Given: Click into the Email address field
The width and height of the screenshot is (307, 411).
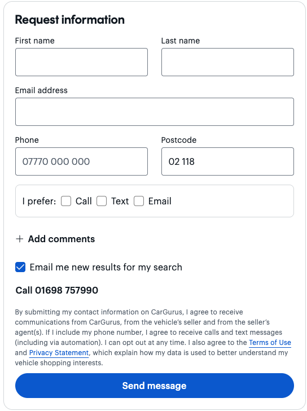Looking at the screenshot, I should tap(155, 112).
